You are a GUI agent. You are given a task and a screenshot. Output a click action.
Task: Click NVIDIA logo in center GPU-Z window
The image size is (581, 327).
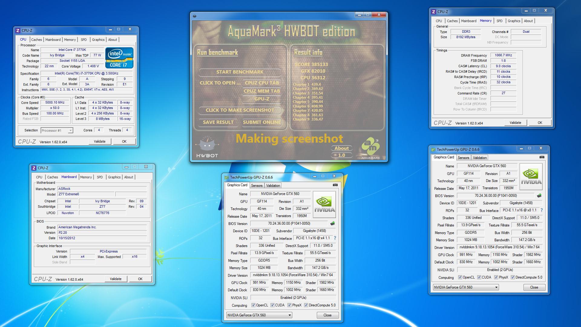tap(324, 204)
